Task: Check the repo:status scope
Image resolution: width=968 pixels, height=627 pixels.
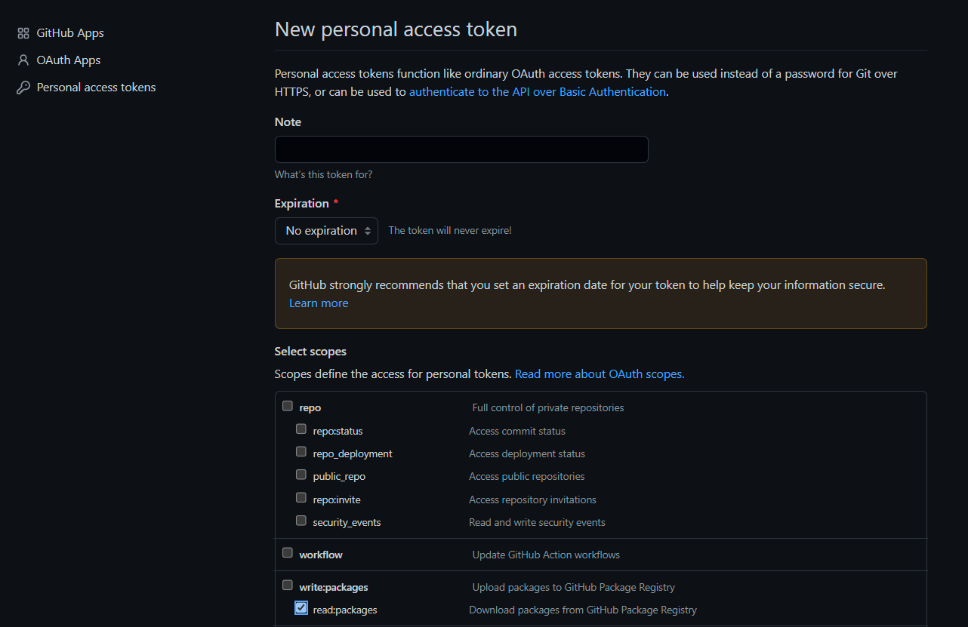Action: (301, 429)
